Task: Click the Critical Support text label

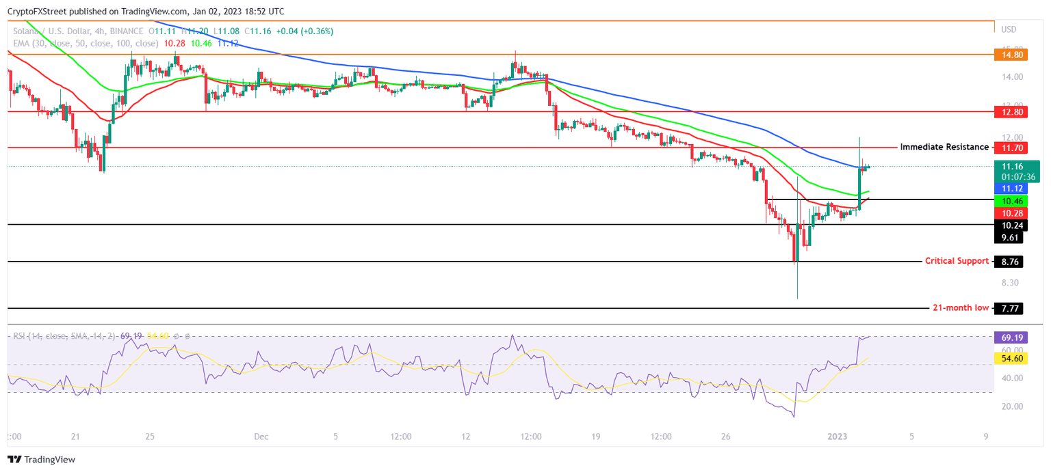Action: tap(957, 261)
